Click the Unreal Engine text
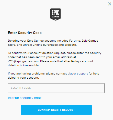The height and width of the screenshot is (120, 113). click(x=32, y=45)
